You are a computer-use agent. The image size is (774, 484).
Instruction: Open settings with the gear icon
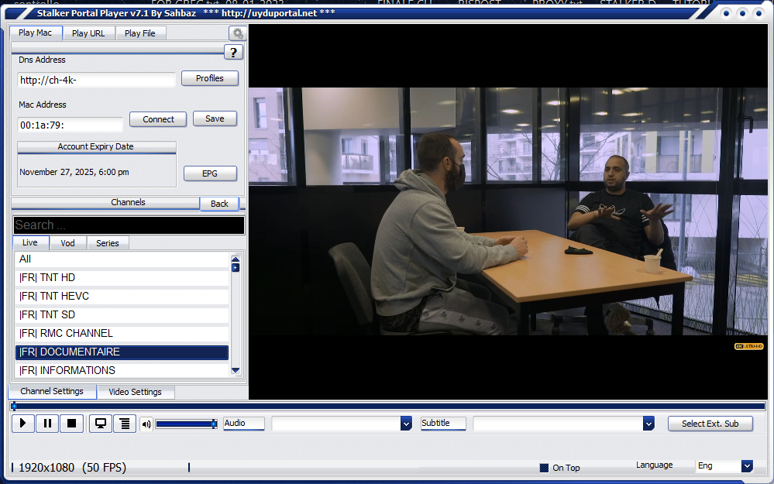point(238,33)
